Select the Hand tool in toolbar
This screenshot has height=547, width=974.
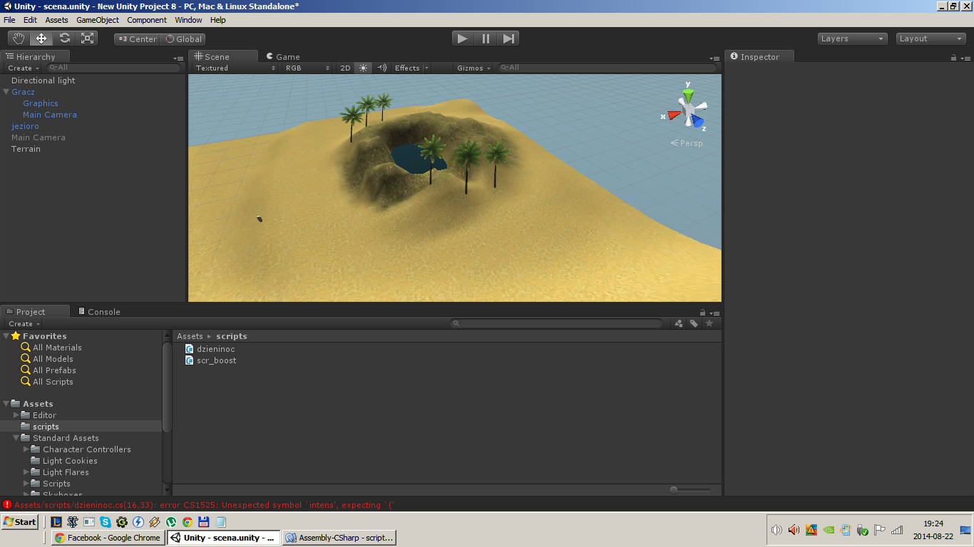[x=19, y=38]
